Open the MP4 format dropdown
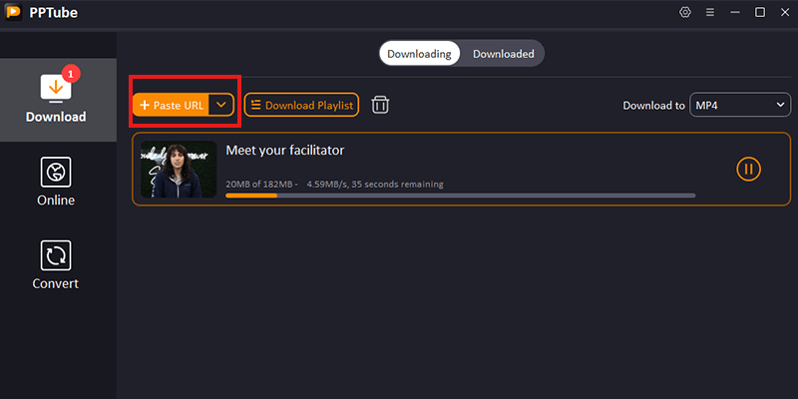 pos(739,105)
